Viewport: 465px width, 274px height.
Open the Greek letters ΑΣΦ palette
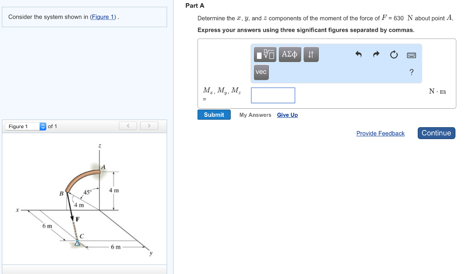coord(289,54)
